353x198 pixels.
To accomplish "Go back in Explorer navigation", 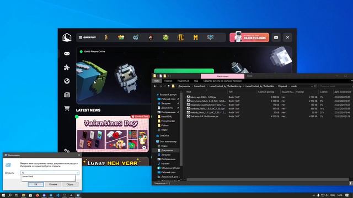I will point(155,86).
